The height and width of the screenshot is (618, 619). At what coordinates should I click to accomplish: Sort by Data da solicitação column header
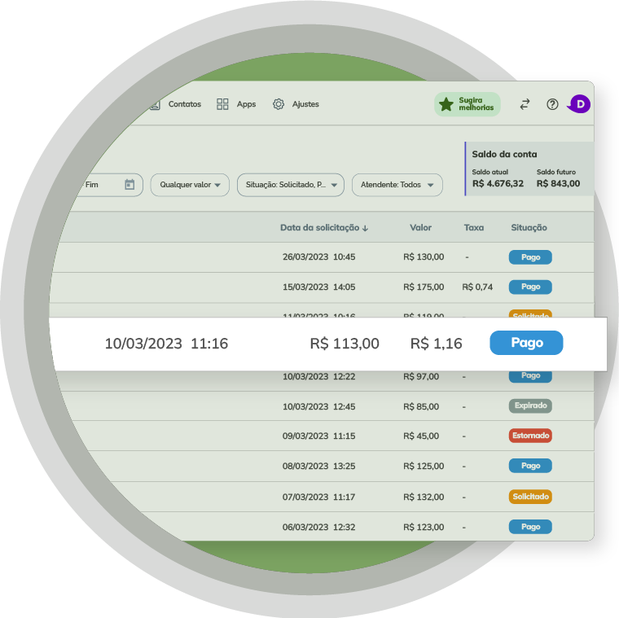click(319, 228)
